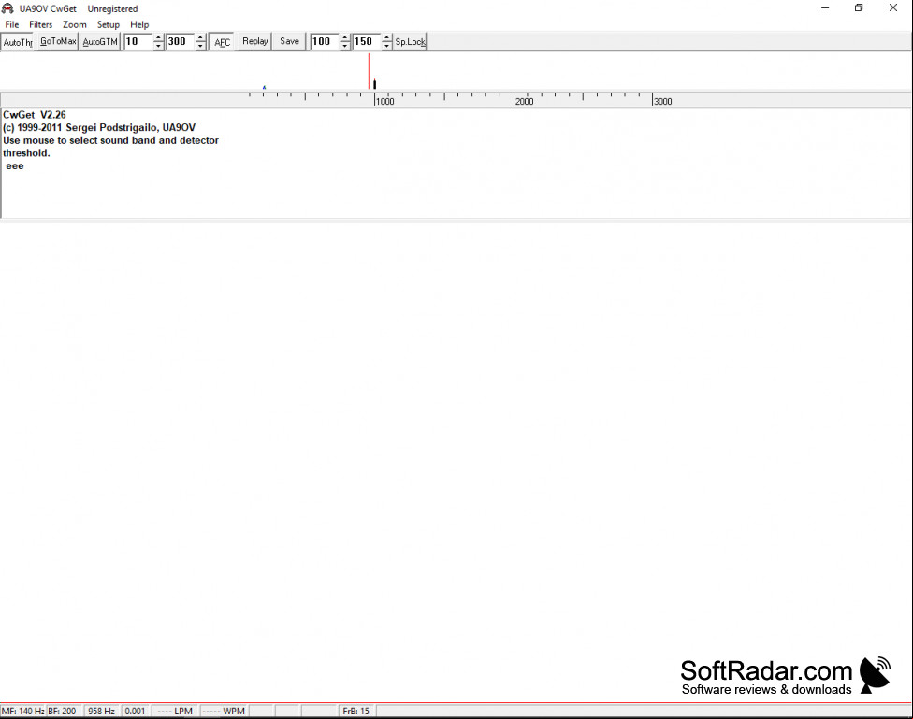Click the 2000 mark on frequency scale
Image resolution: width=913 pixels, height=719 pixels.
point(524,101)
